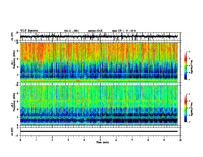The height and width of the screenshot is (157, 203).
Task: Click the "4" kHz tick of ch.2 spectrogram
Action: coord(18,109)
